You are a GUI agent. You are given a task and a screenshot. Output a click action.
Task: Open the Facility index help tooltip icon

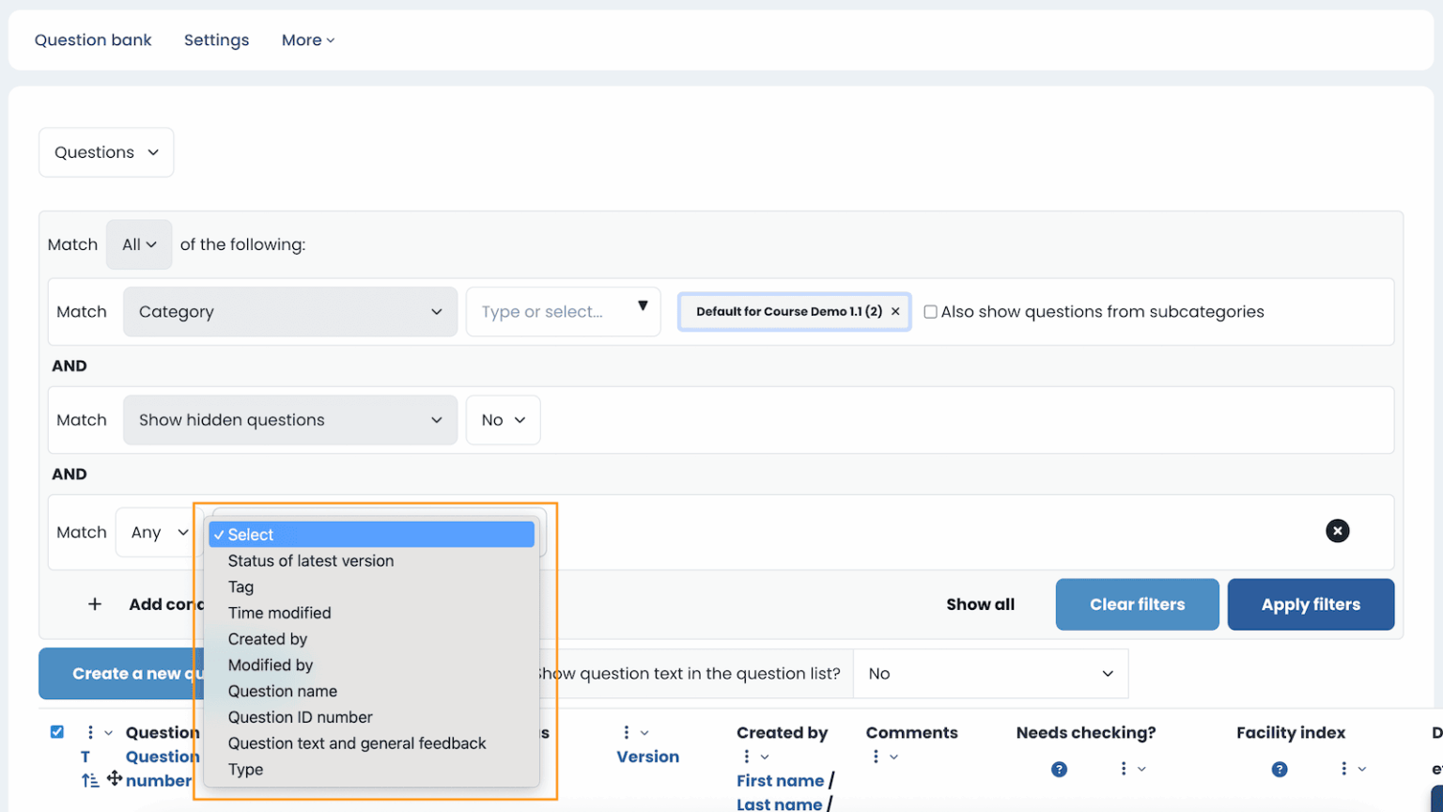click(1280, 769)
